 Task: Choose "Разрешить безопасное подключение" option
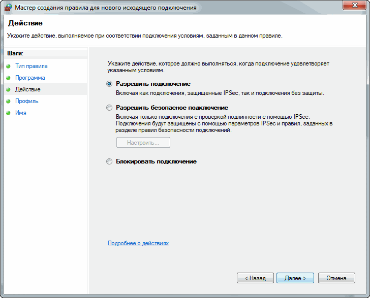click(x=109, y=108)
